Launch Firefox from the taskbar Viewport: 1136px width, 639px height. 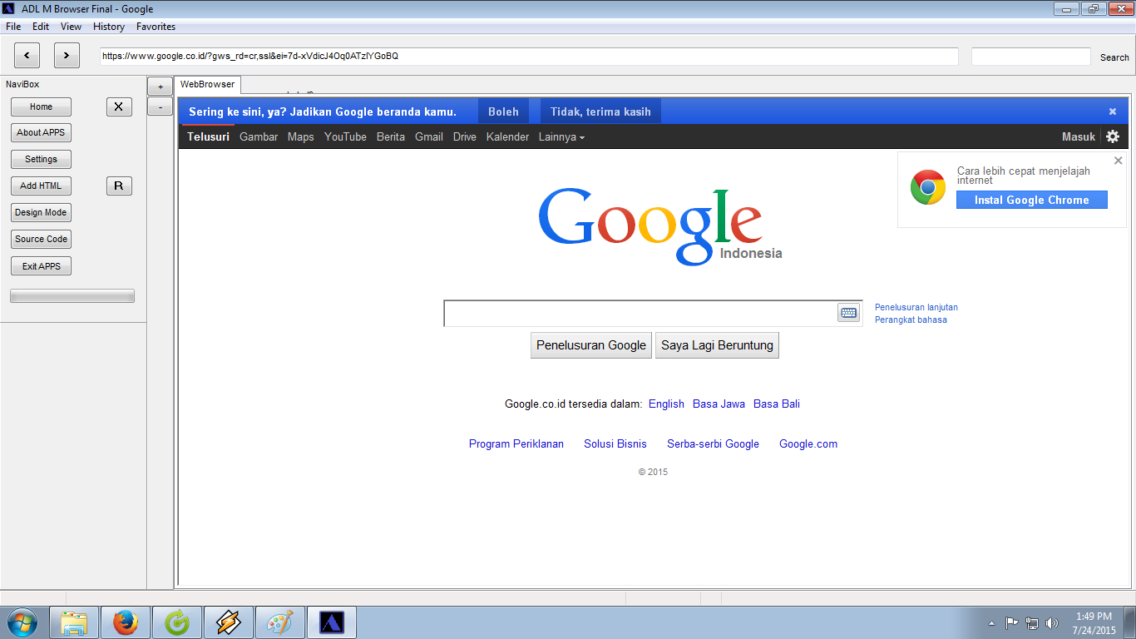126,622
